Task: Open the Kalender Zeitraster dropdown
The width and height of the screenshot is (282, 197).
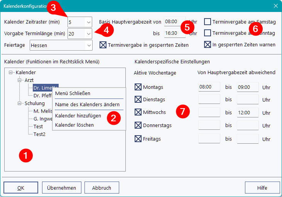Action: pyautogui.click(x=89, y=22)
